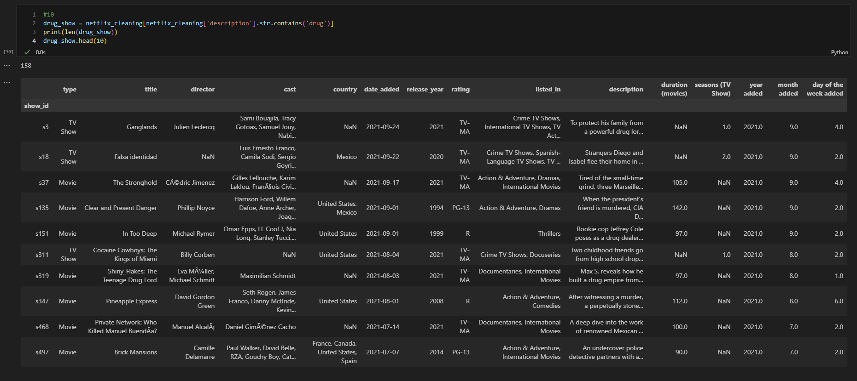
Task: Click the 'release_year' column header
Action: pyautogui.click(x=425, y=89)
